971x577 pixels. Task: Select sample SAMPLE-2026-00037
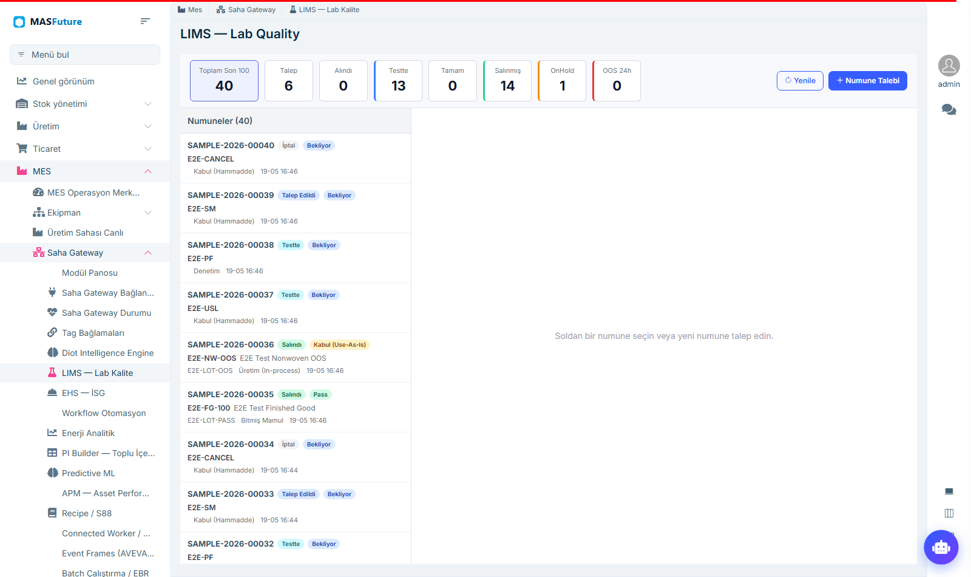296,308
